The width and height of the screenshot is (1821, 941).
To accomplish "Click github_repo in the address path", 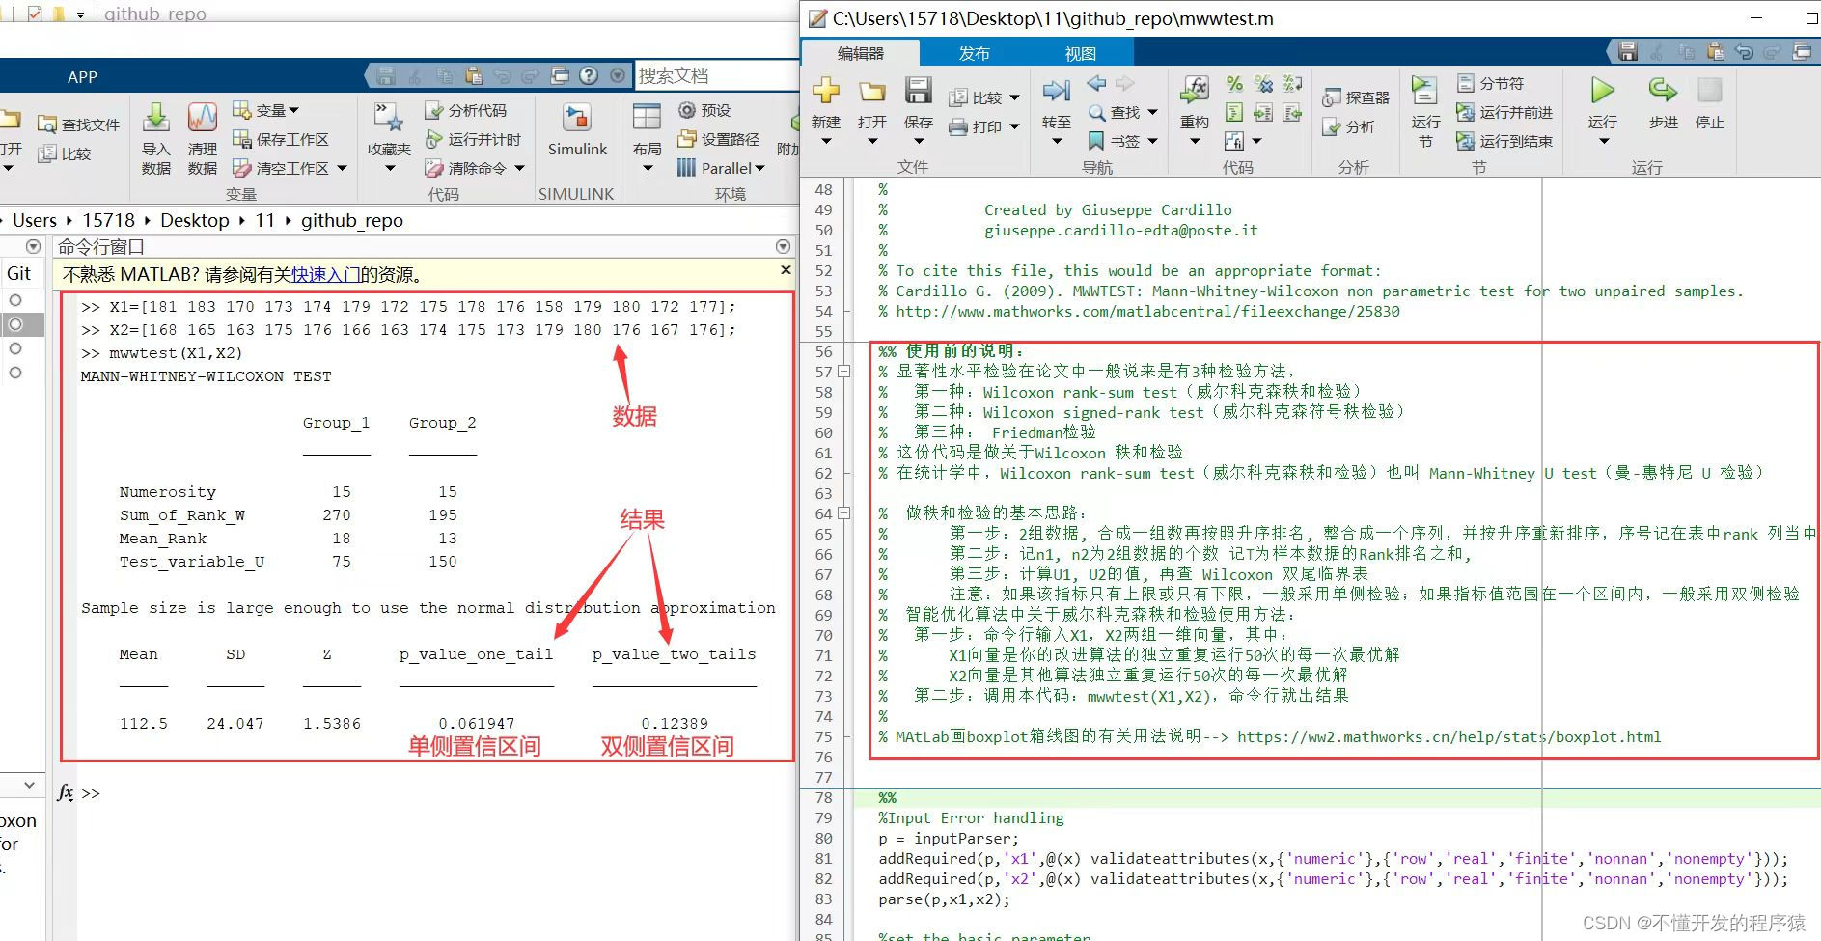I will [x=352, y=220].
